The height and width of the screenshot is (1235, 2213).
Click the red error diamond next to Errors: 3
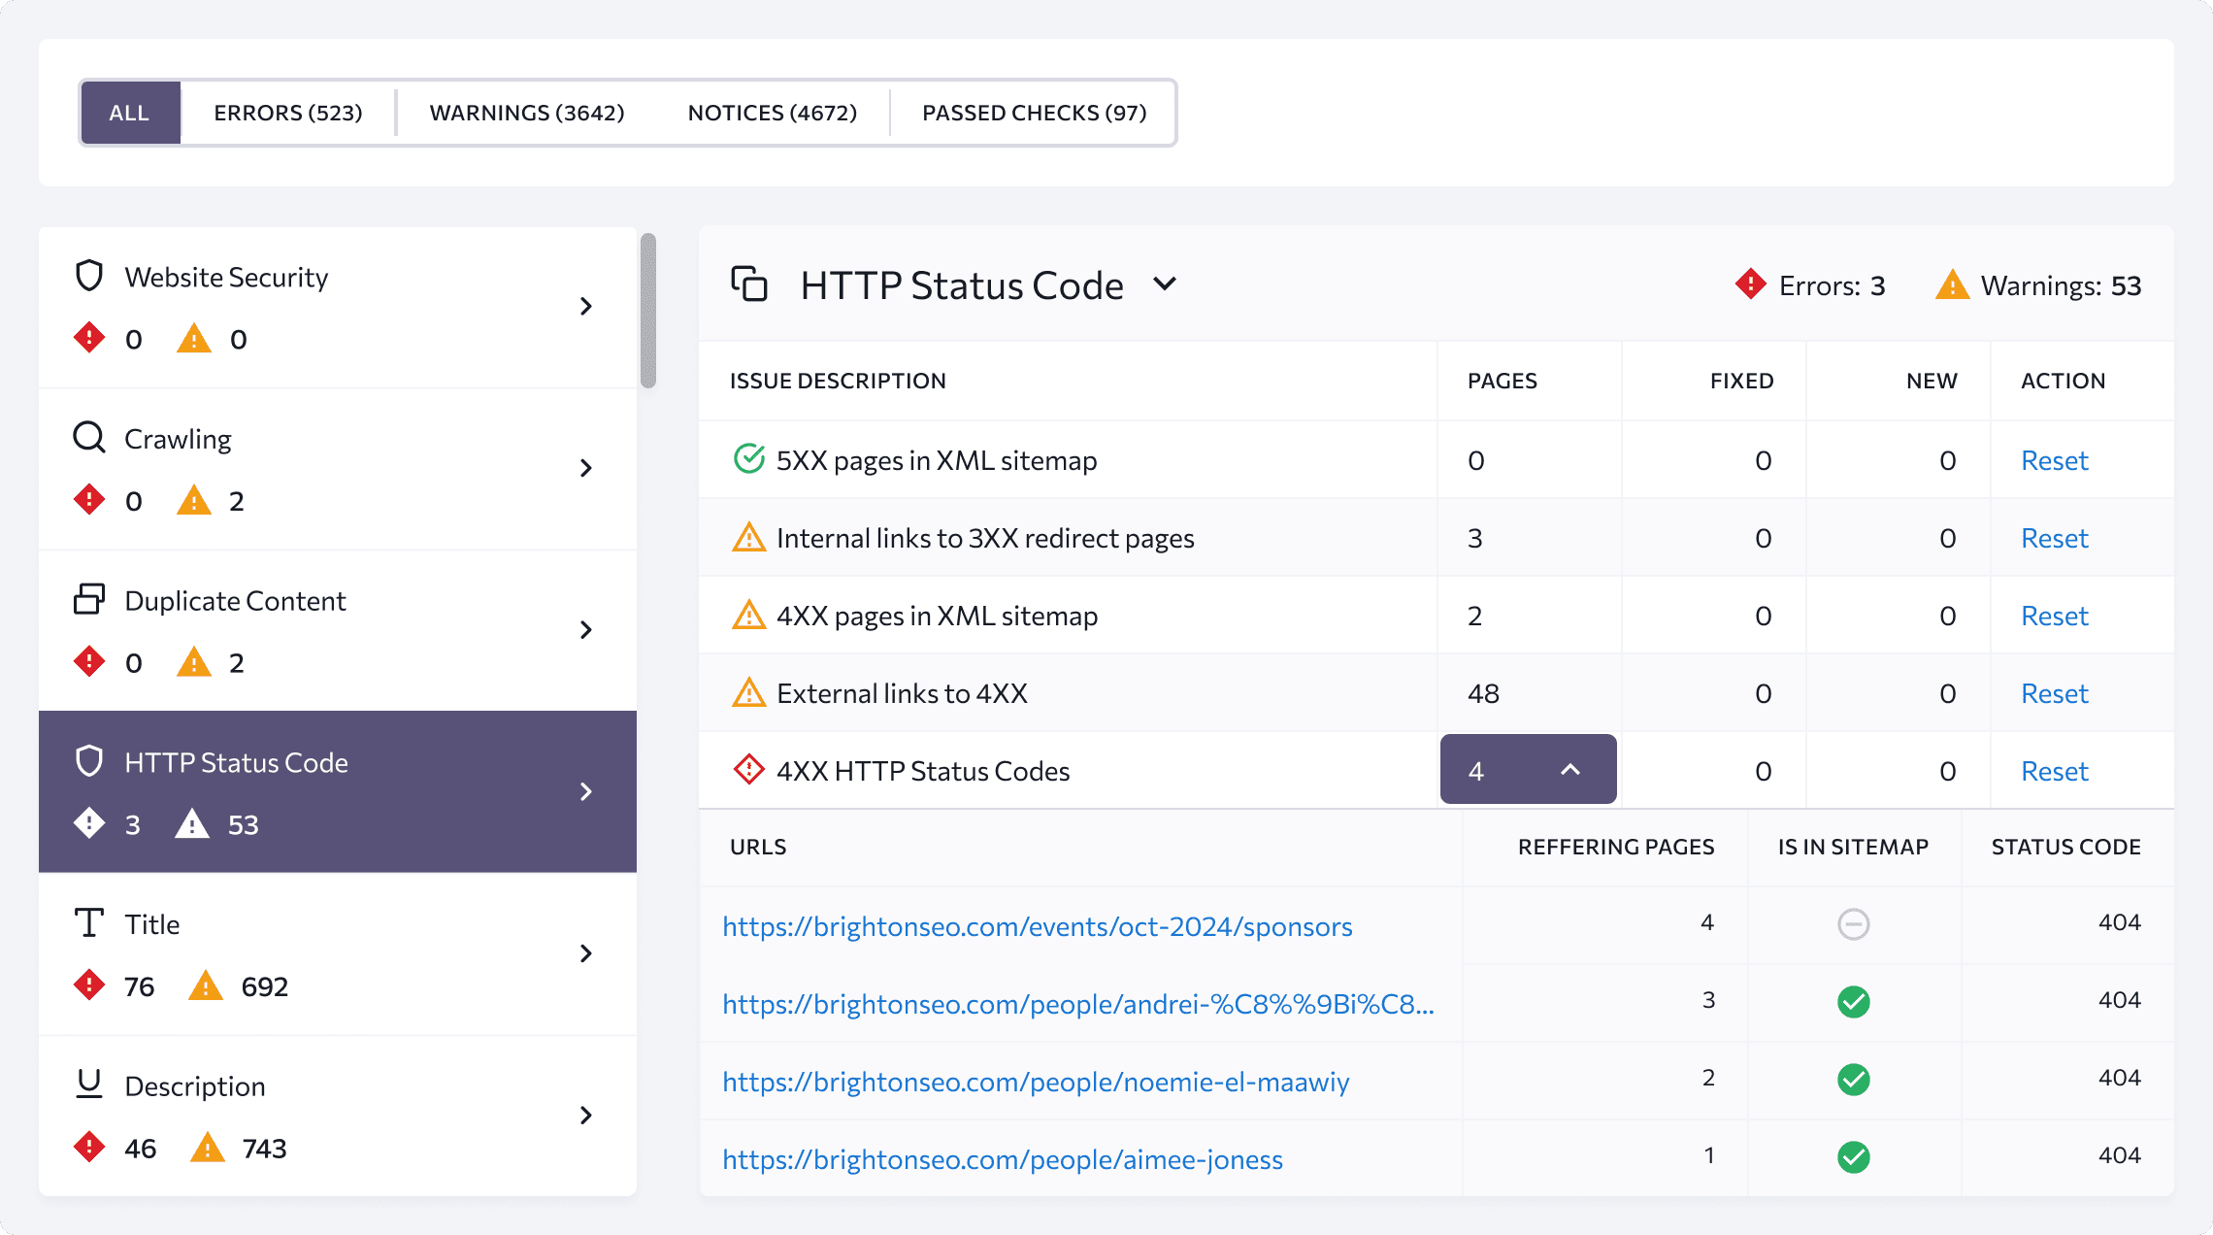1751,284
